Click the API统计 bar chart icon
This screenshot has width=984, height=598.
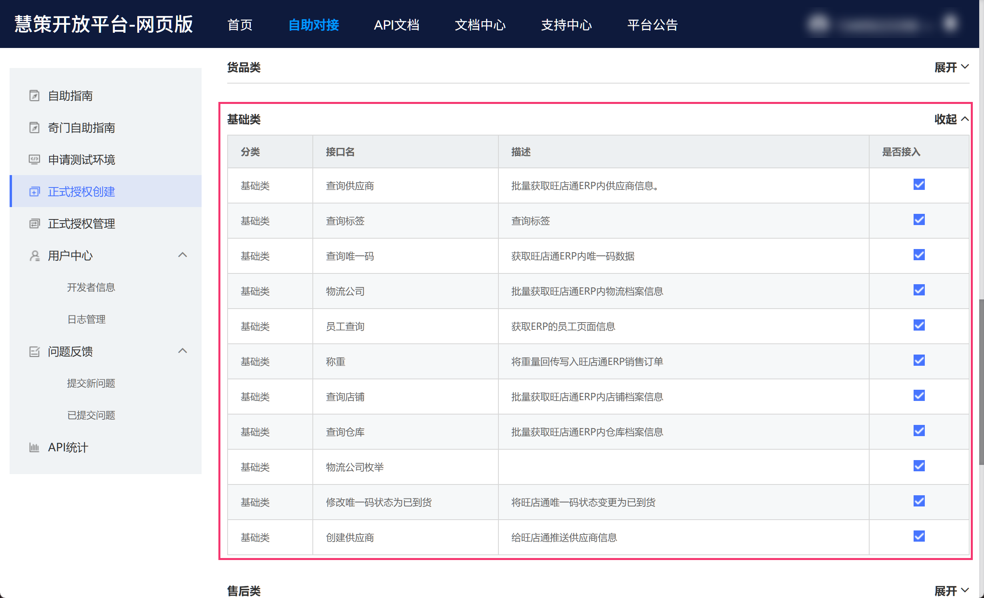pyautogui.click(x=34, y=447)
